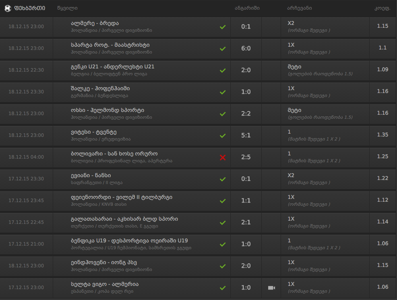Screen dimensions: 397x300
Task: Click the green checkmark for ალმერე - ბრედა
Action: tap(223, 27)
